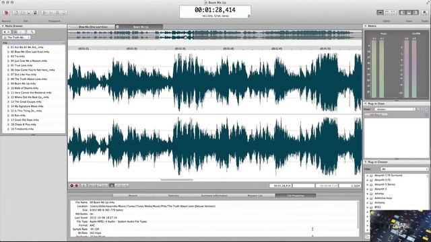The width and height of the screenshot is (431, 242).
Task: Open the Statistics tab
Action: pyautogui.click(x=174, y=196)
